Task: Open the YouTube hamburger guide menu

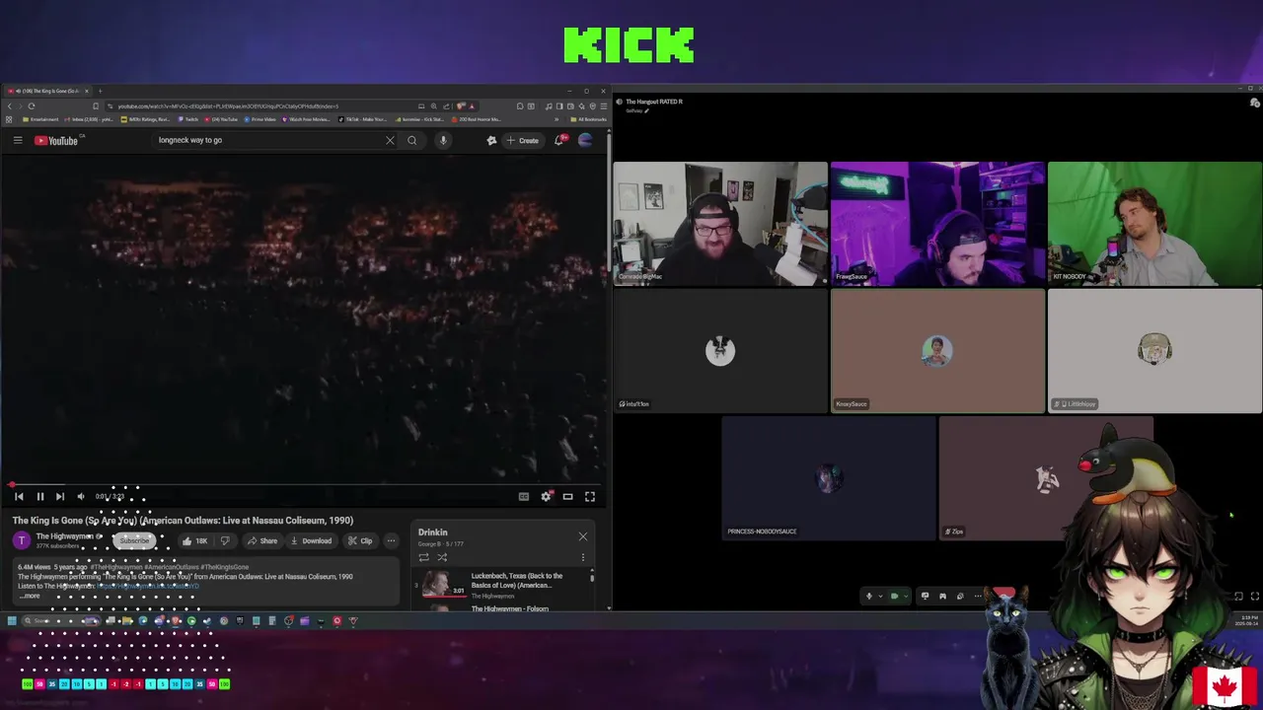Action: point(18,140)
